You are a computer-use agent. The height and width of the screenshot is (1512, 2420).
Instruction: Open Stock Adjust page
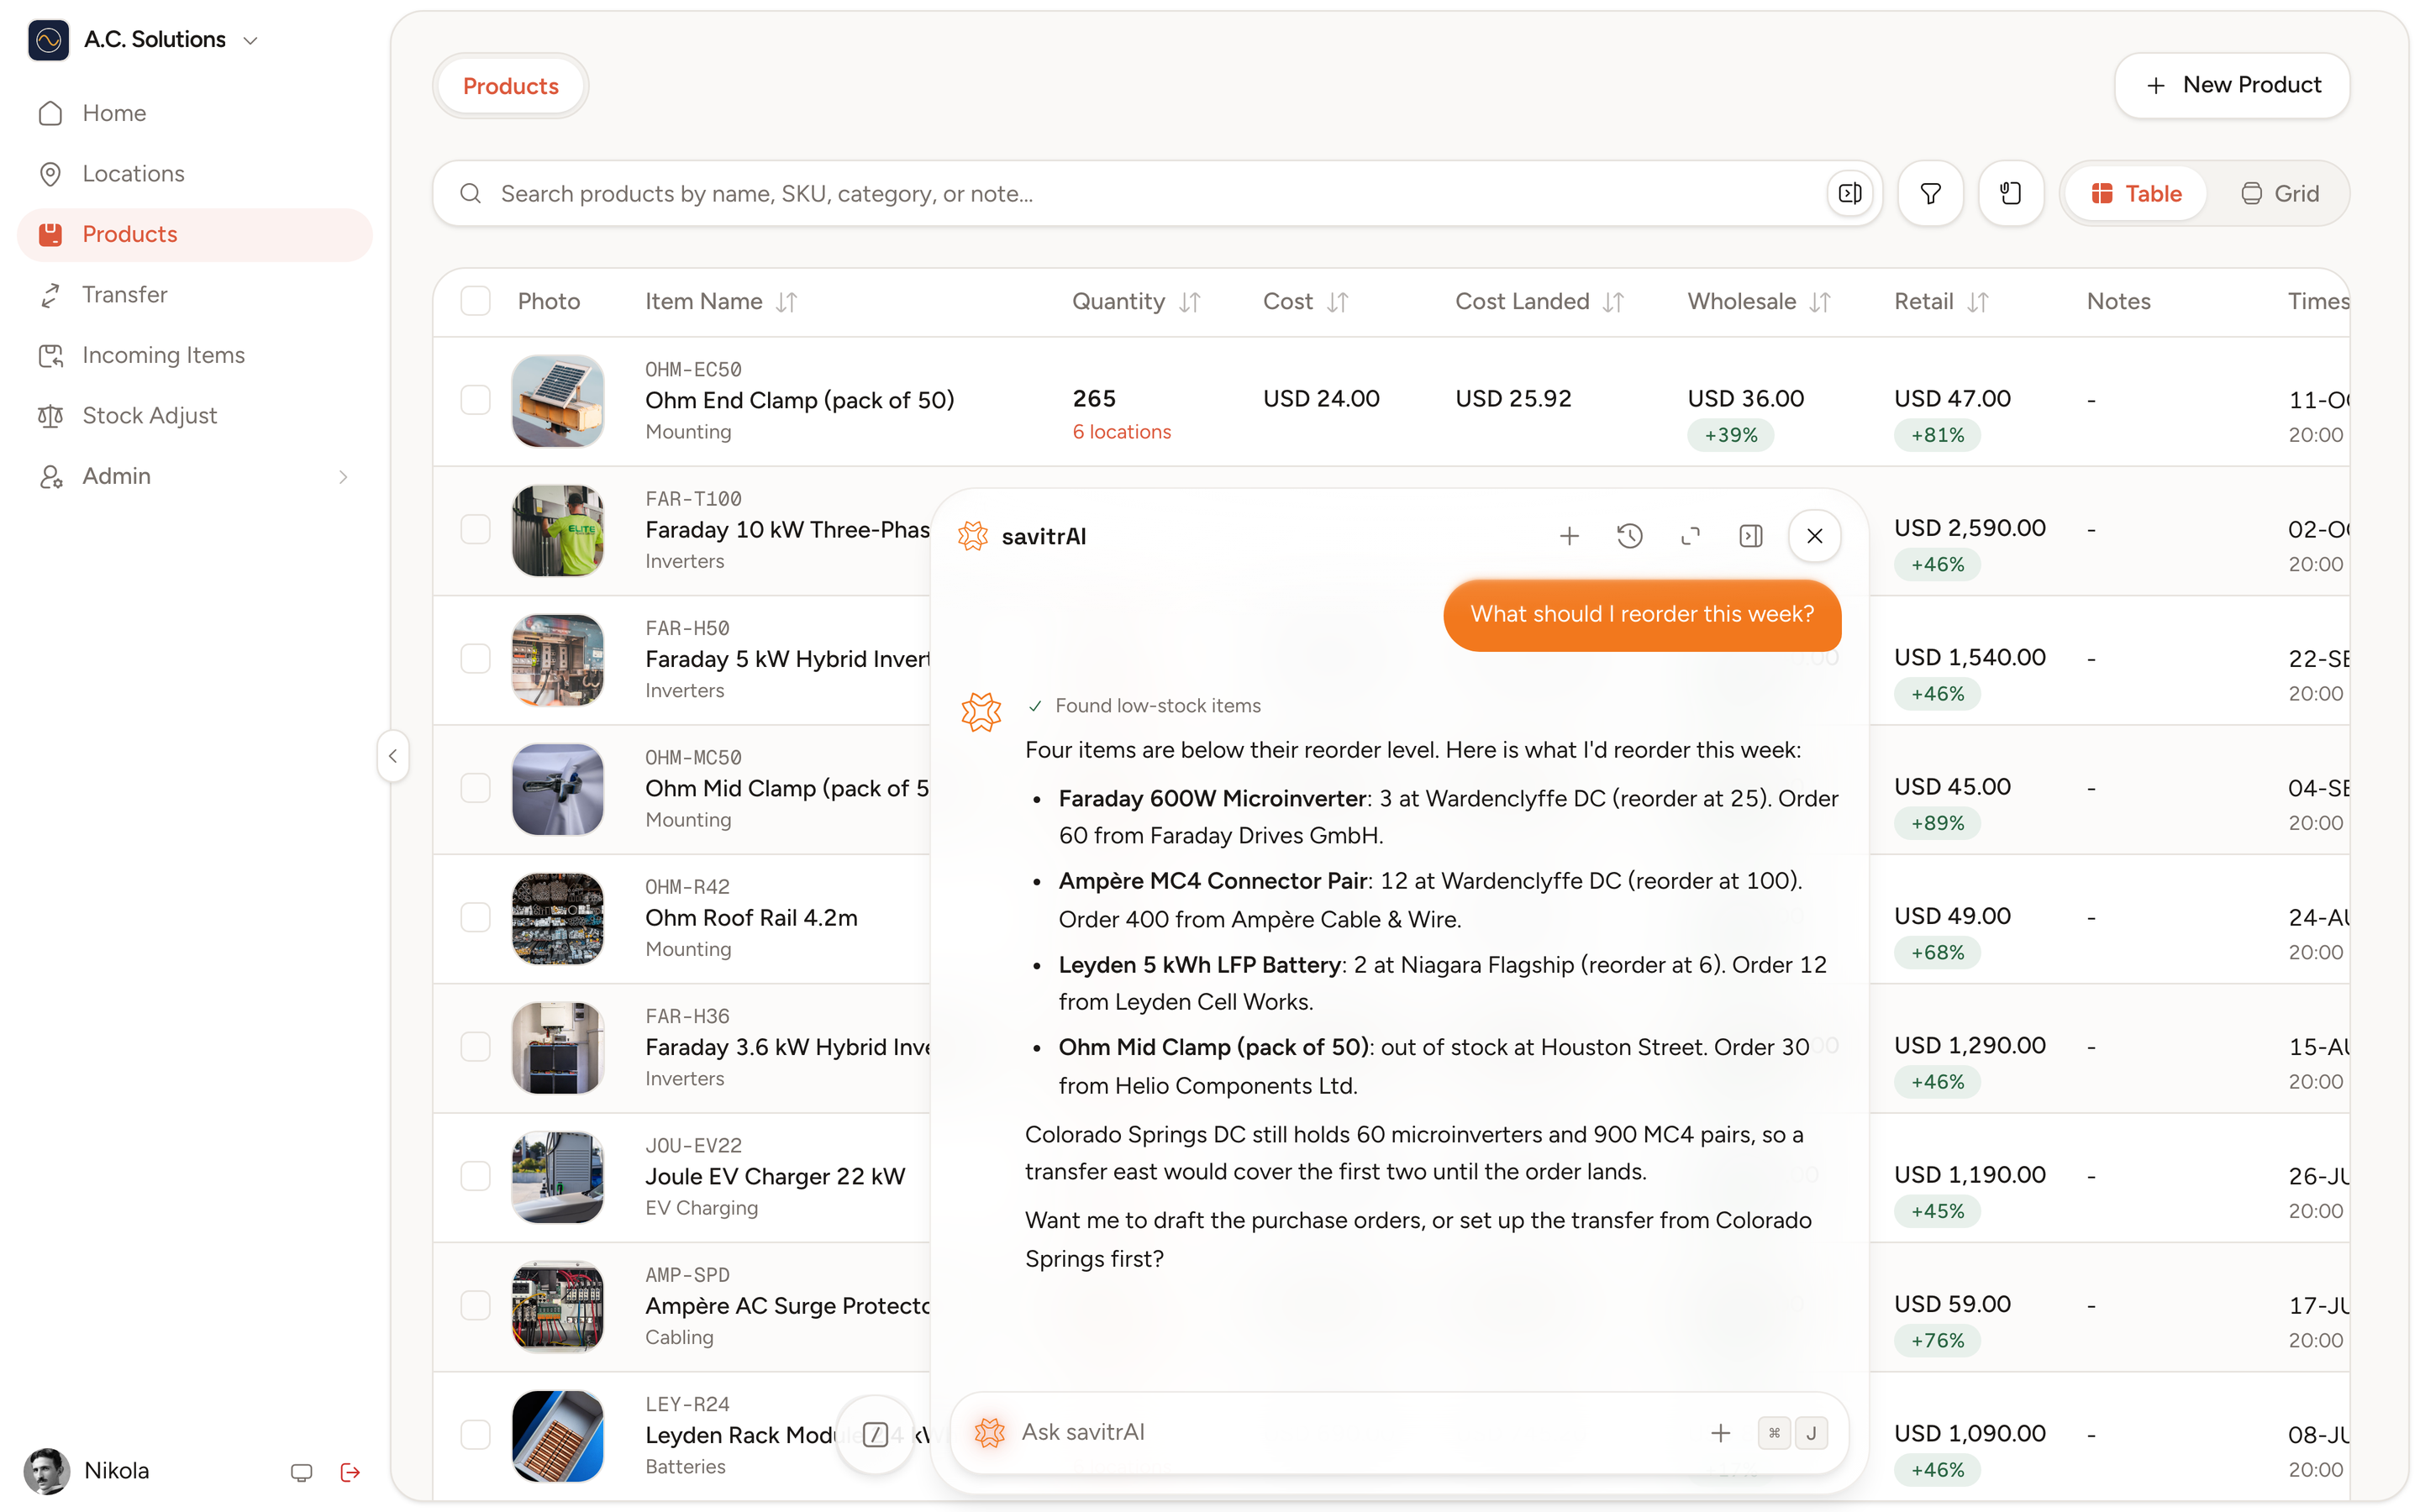[x=194, y=415]
